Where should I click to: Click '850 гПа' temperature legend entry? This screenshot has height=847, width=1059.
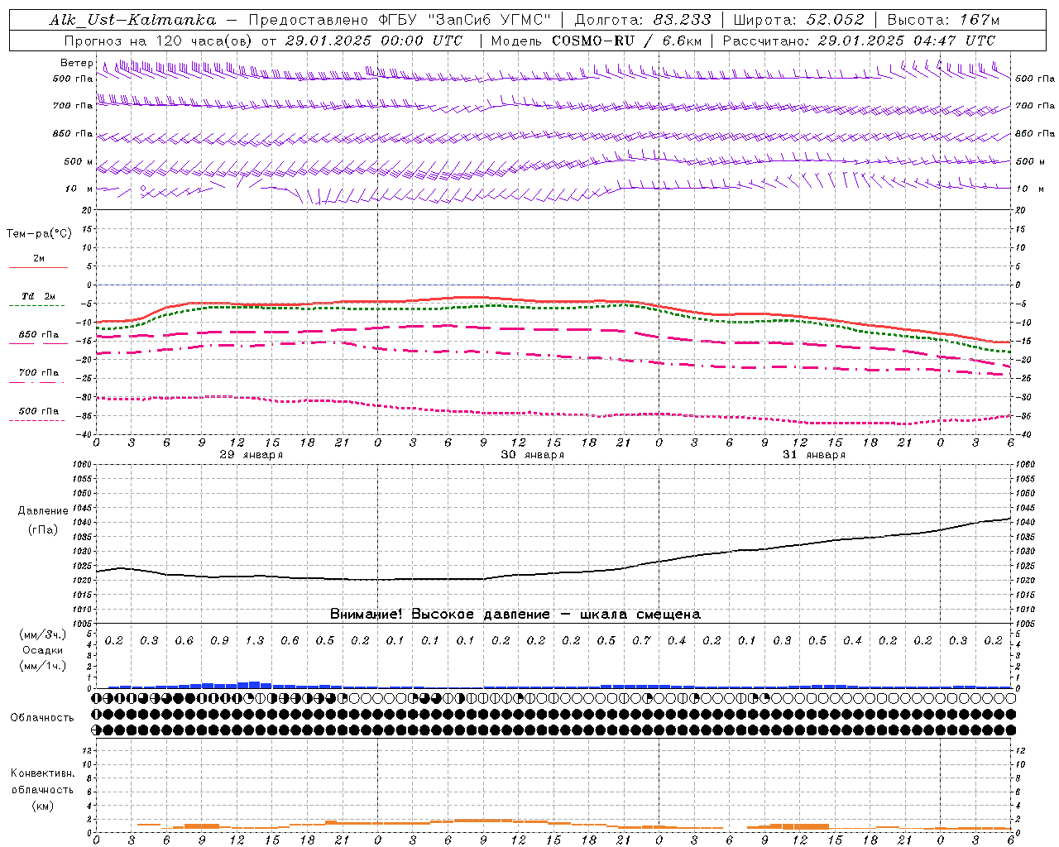pyautogui.click(x=39, y=335)
